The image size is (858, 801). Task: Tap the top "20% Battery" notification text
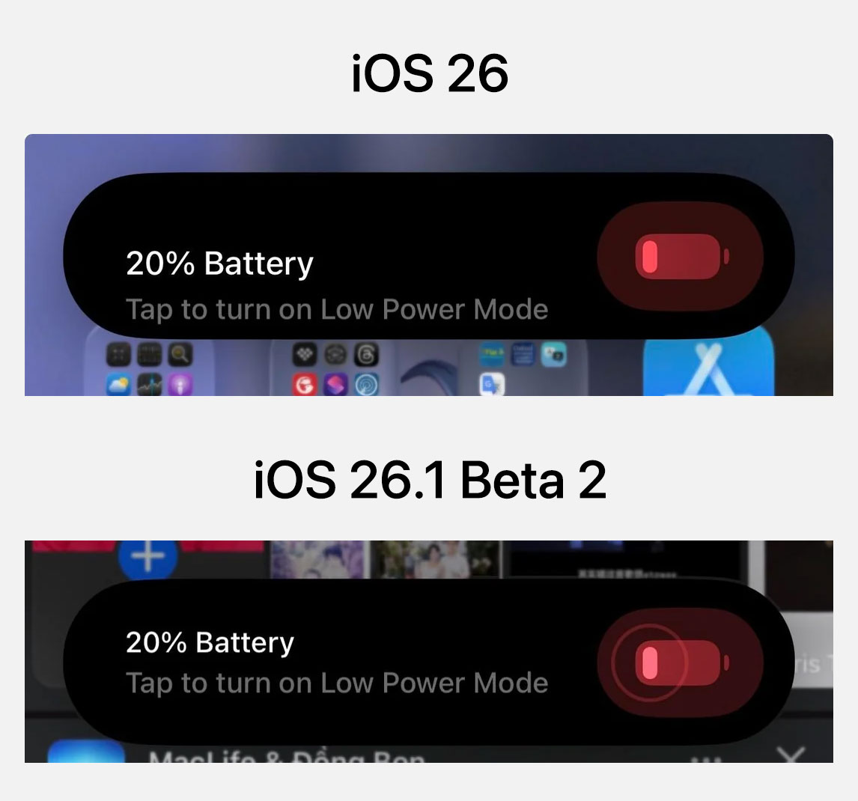219,264
